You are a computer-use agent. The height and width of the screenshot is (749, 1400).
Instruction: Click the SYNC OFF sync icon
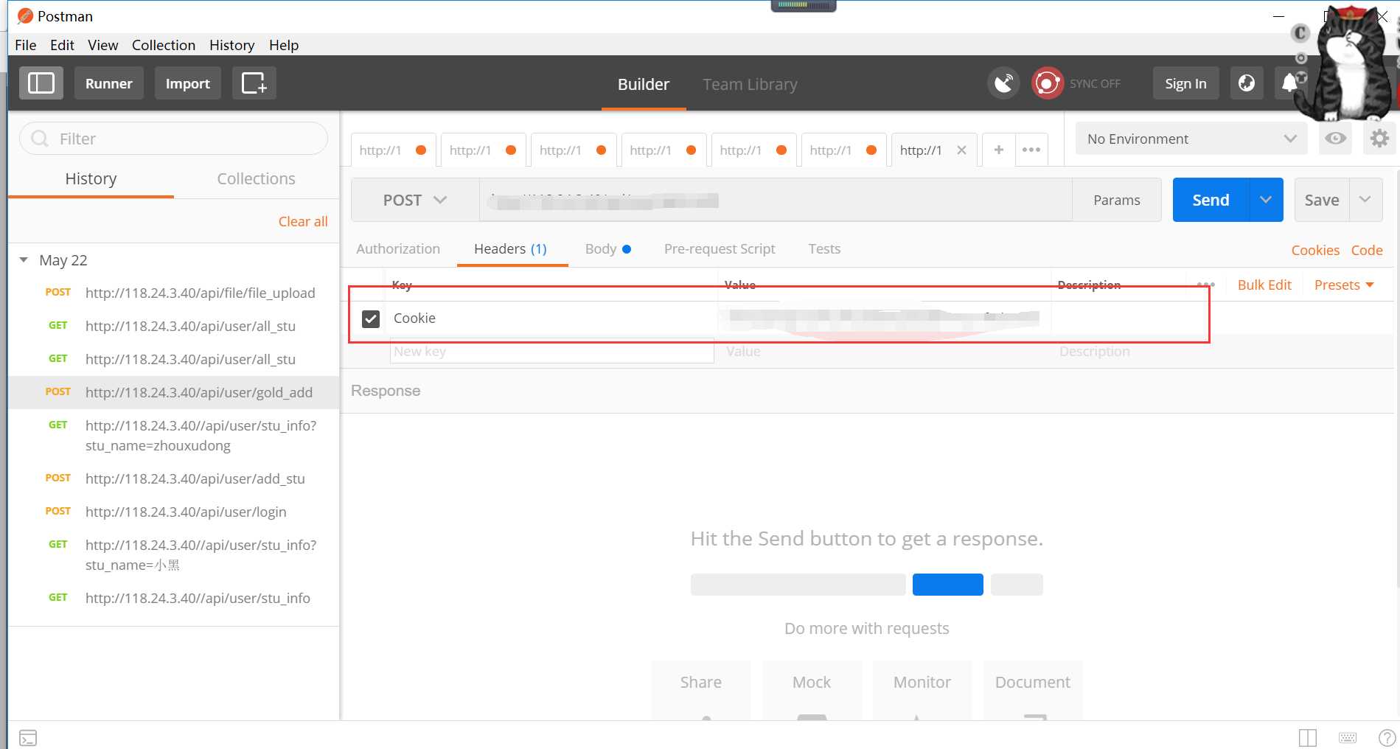click(x=1047, y=83)
